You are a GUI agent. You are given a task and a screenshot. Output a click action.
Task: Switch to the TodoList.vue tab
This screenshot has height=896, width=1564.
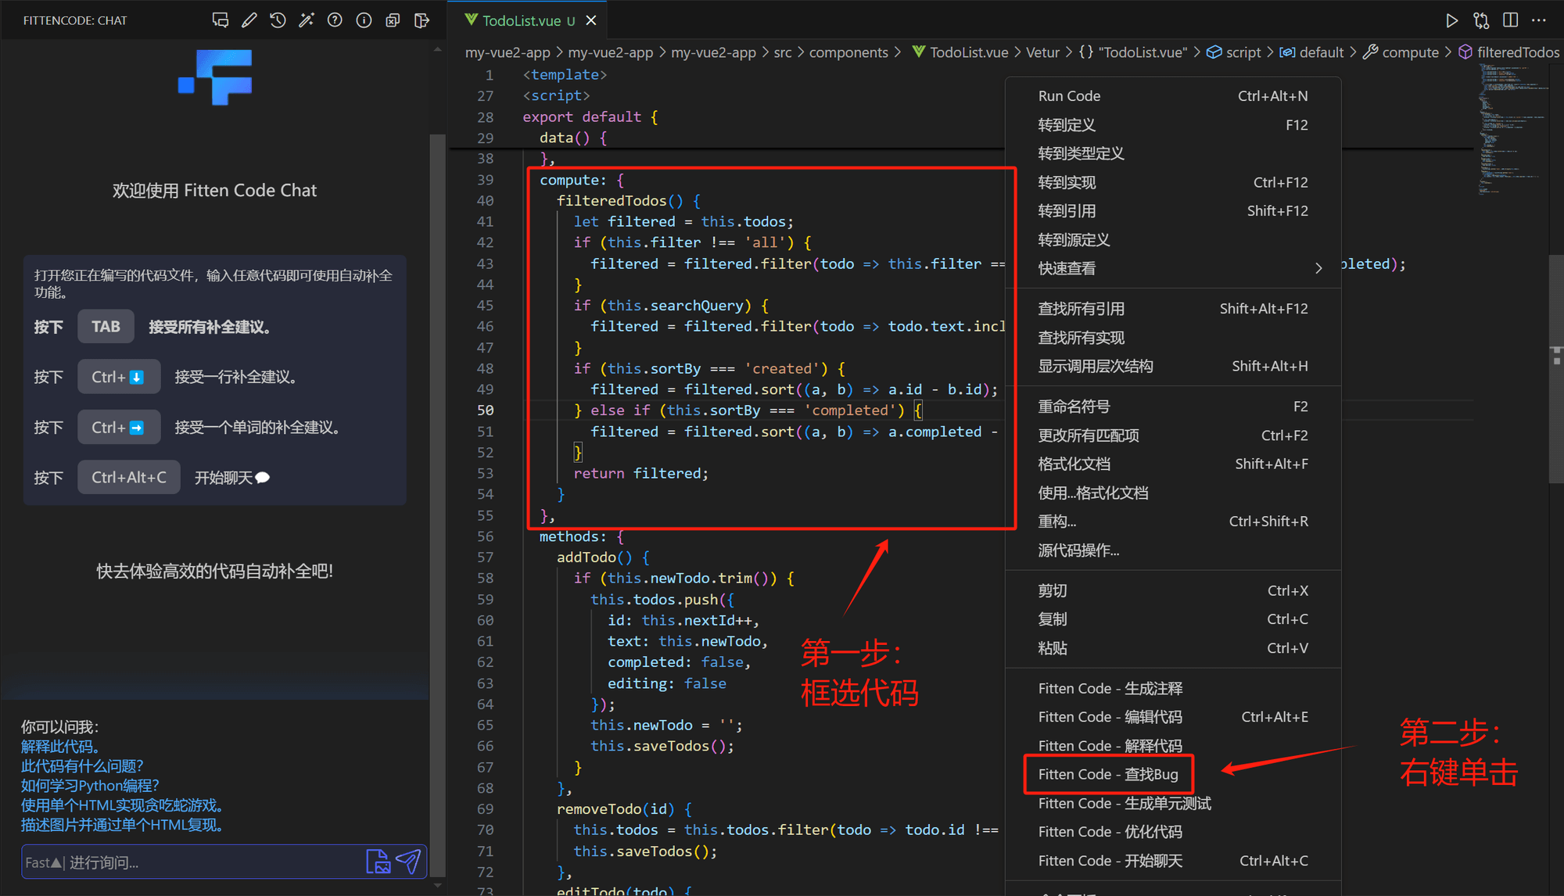point(520,20)
